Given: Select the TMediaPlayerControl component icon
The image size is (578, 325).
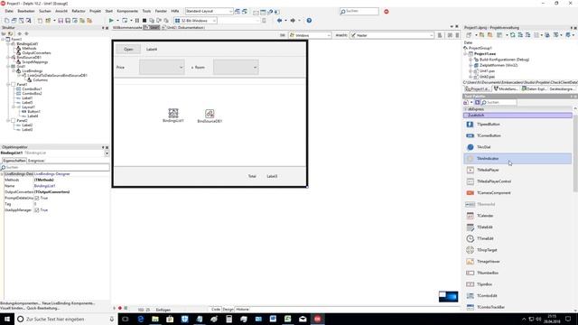Looking at the screenshot, I should 470,181.
